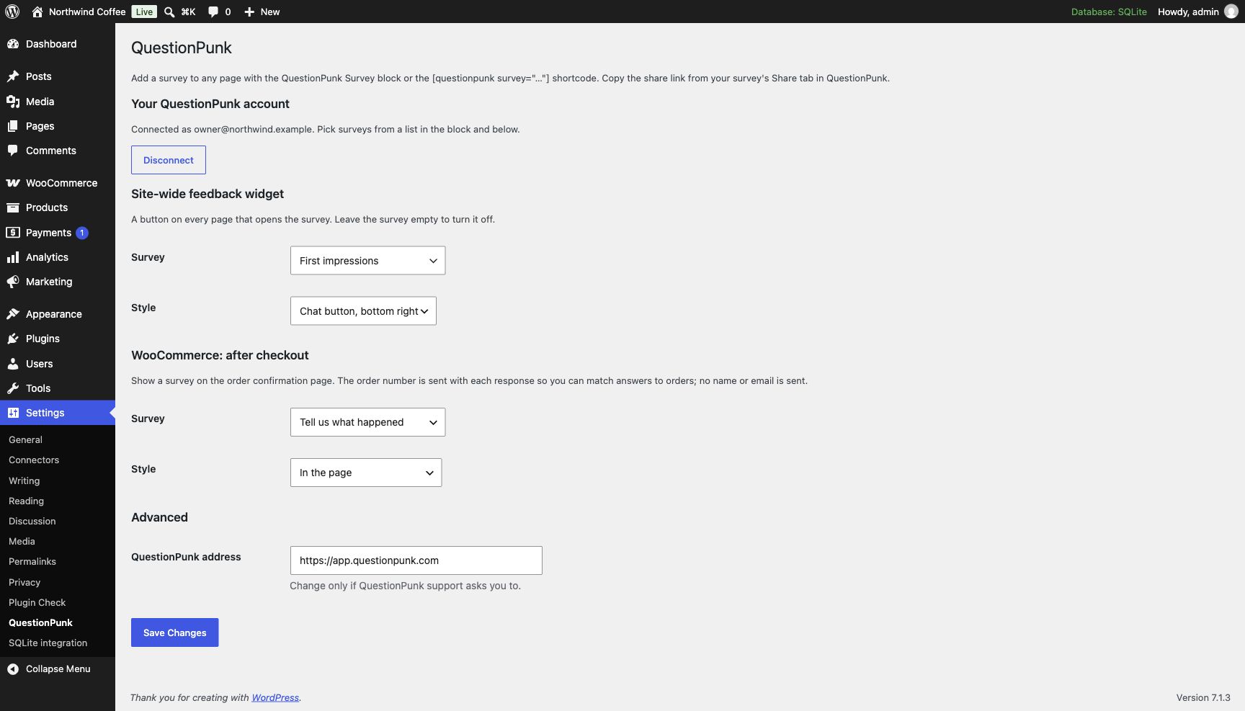
Task: Select SQLite integration submenu item
Action: 48,643
